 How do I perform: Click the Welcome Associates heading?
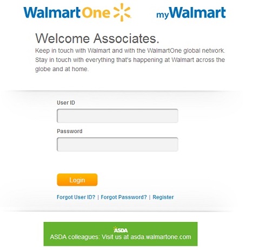coord(97,38)
